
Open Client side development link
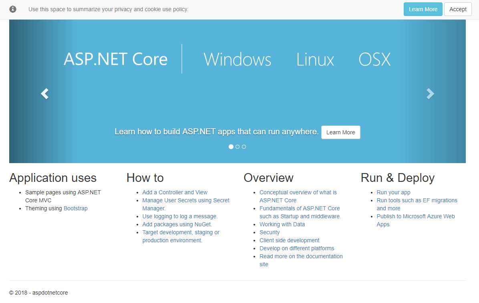coord(289,240)
